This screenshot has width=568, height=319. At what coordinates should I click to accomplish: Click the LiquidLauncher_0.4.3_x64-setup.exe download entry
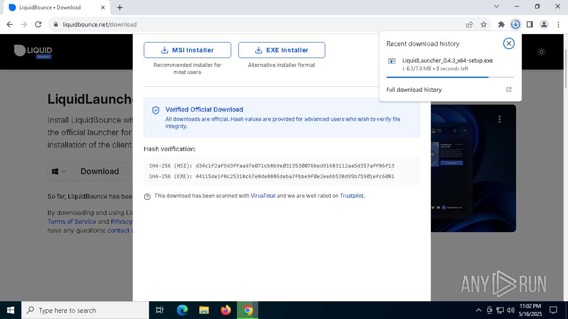point(450,64)
